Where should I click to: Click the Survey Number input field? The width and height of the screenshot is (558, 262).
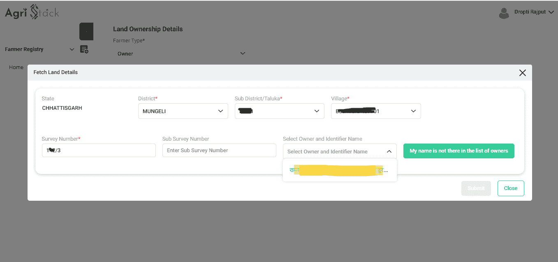coord(99,151)
